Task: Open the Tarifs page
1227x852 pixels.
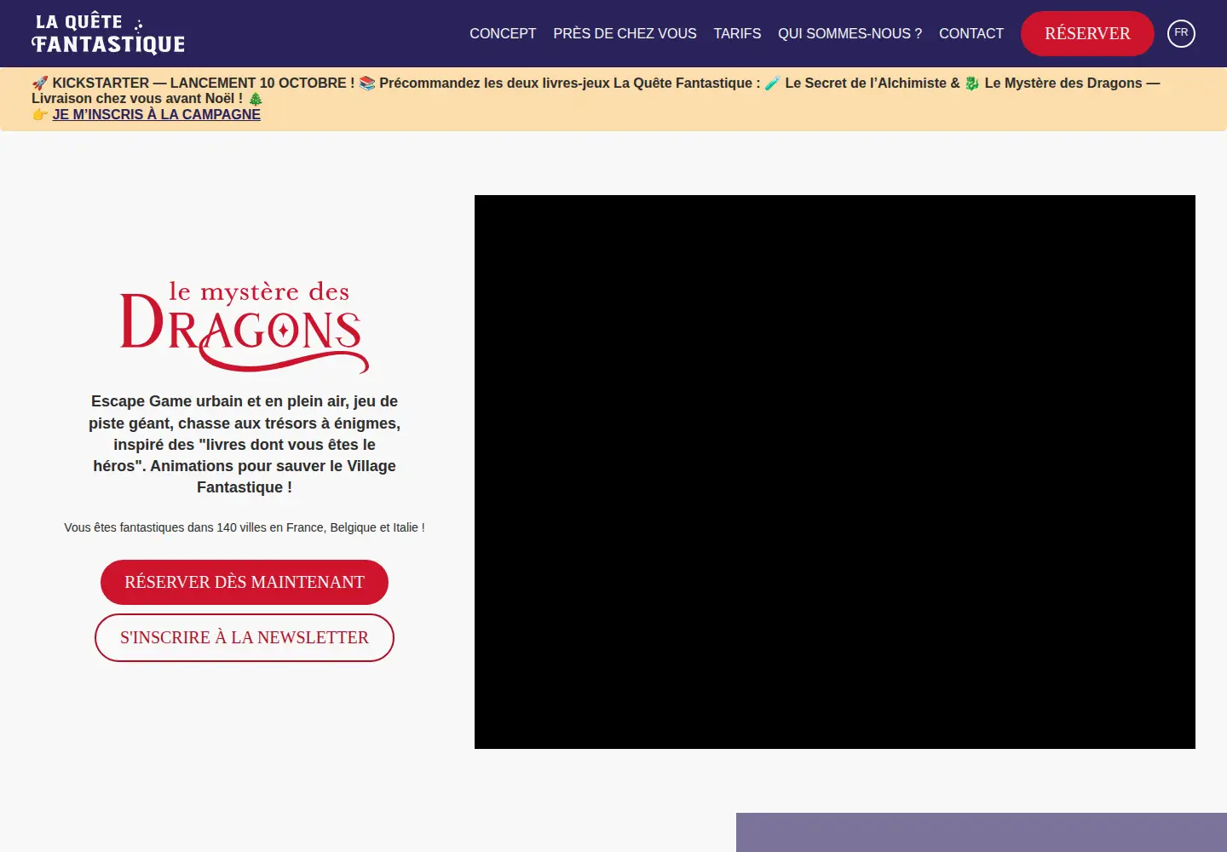Action: point(737,33)
